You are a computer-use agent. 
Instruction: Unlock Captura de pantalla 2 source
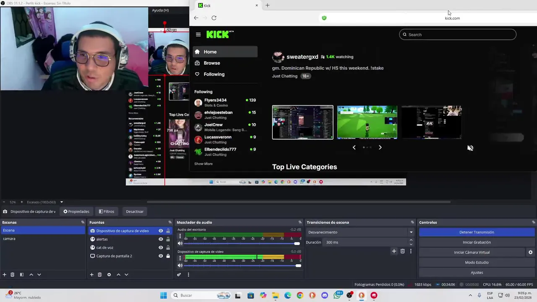pyautogui.click(x=168, y=256)
